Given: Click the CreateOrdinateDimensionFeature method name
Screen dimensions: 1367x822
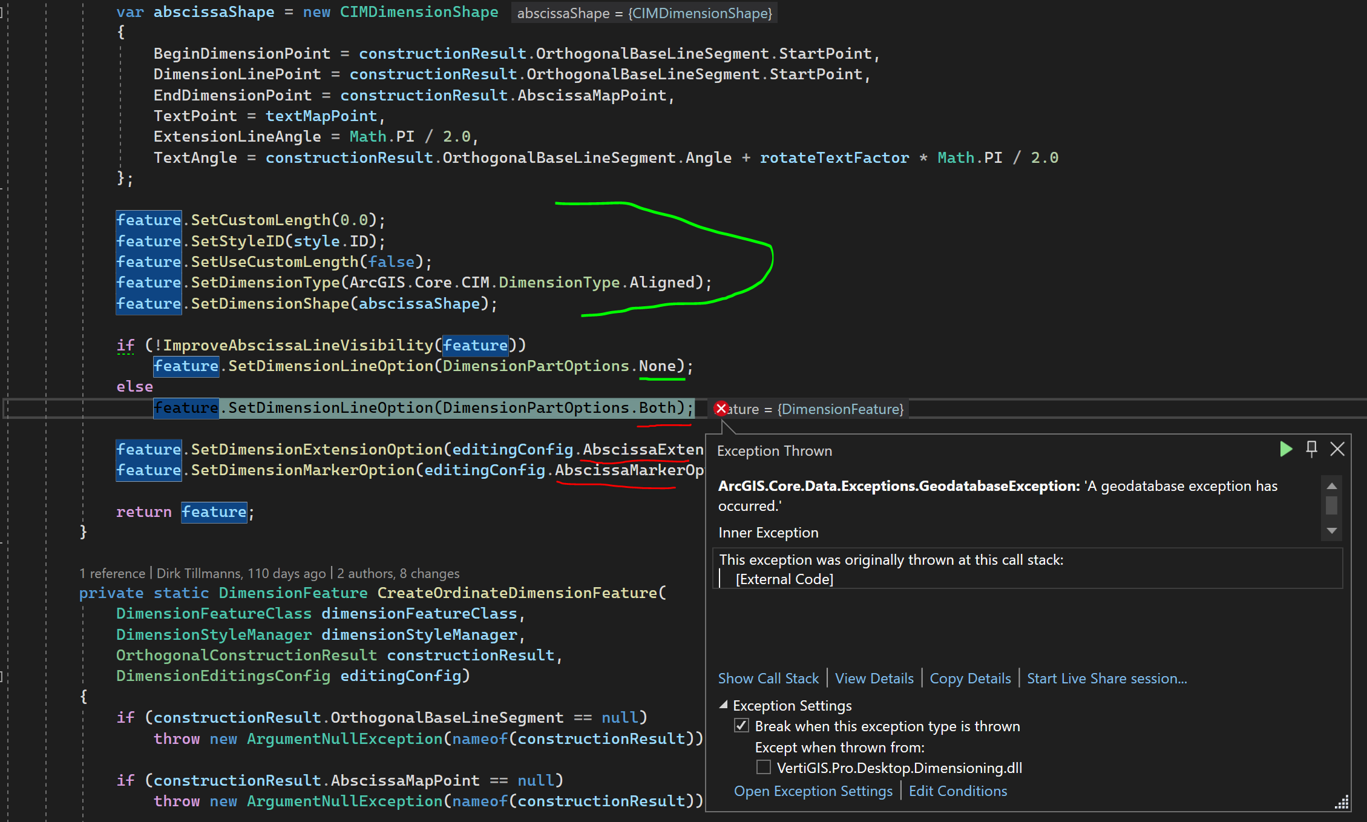Looking at the screenshot, I should pyautogui.click(x=517, y=593).
